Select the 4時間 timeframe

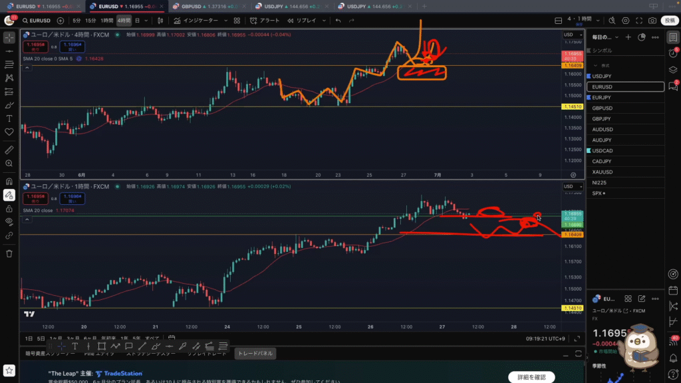coord(124,21)
